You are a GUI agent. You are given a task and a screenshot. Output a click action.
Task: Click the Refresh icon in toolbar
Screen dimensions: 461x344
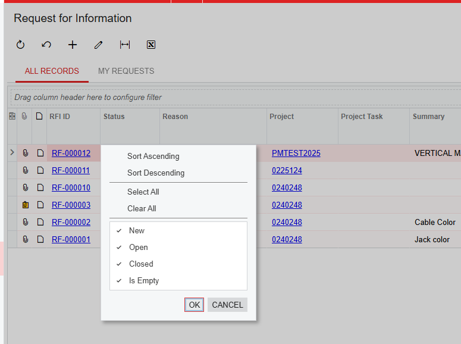[20, 45]
